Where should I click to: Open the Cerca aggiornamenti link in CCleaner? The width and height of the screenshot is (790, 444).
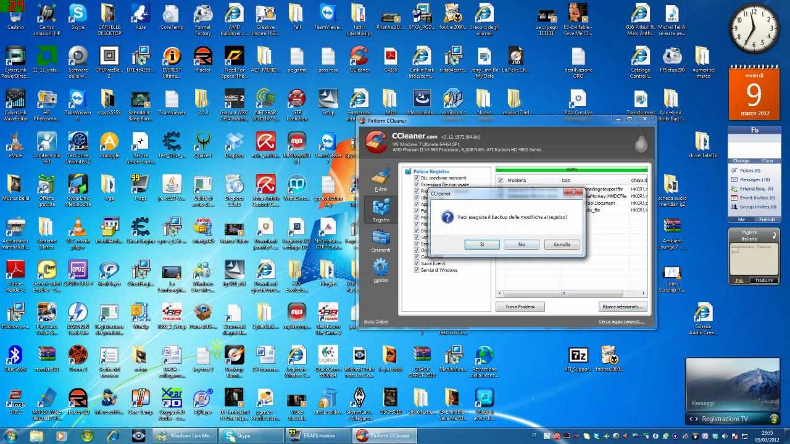[622, 322]
